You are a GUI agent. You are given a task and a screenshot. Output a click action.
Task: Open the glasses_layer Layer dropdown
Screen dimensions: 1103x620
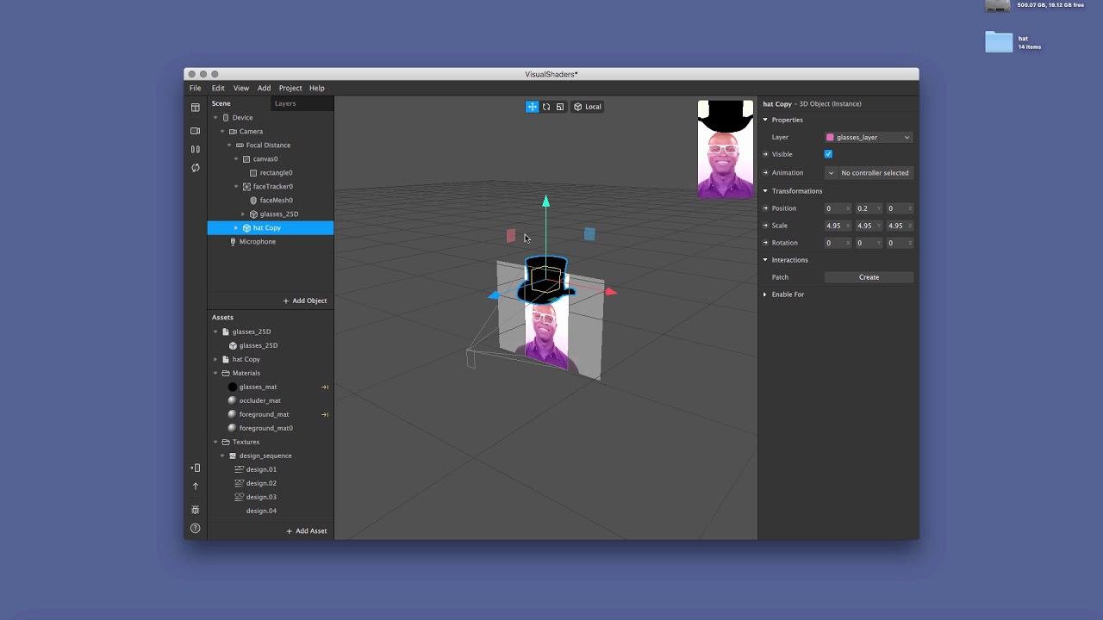pyautogui.click(x=869, y=137)
